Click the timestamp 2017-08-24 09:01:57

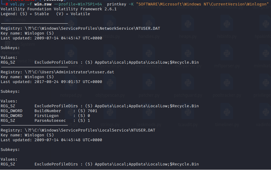[x=57, y=82]
